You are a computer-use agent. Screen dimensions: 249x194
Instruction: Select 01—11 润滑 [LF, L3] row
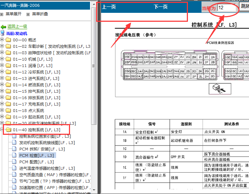point(33,66)
